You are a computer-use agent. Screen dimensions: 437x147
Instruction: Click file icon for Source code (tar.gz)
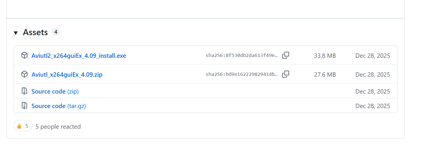tap(24, 106)
